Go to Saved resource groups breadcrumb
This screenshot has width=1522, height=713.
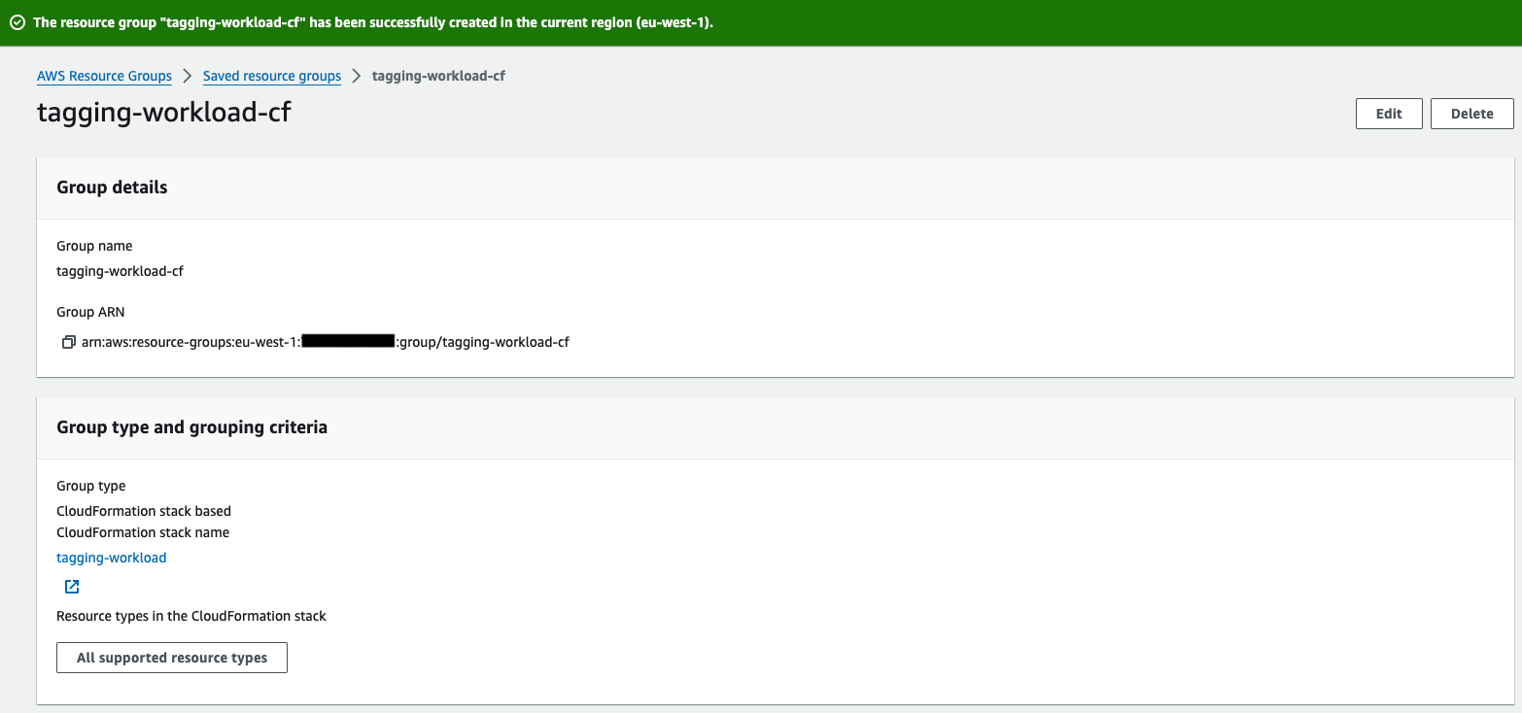click(x=272, y=76)
